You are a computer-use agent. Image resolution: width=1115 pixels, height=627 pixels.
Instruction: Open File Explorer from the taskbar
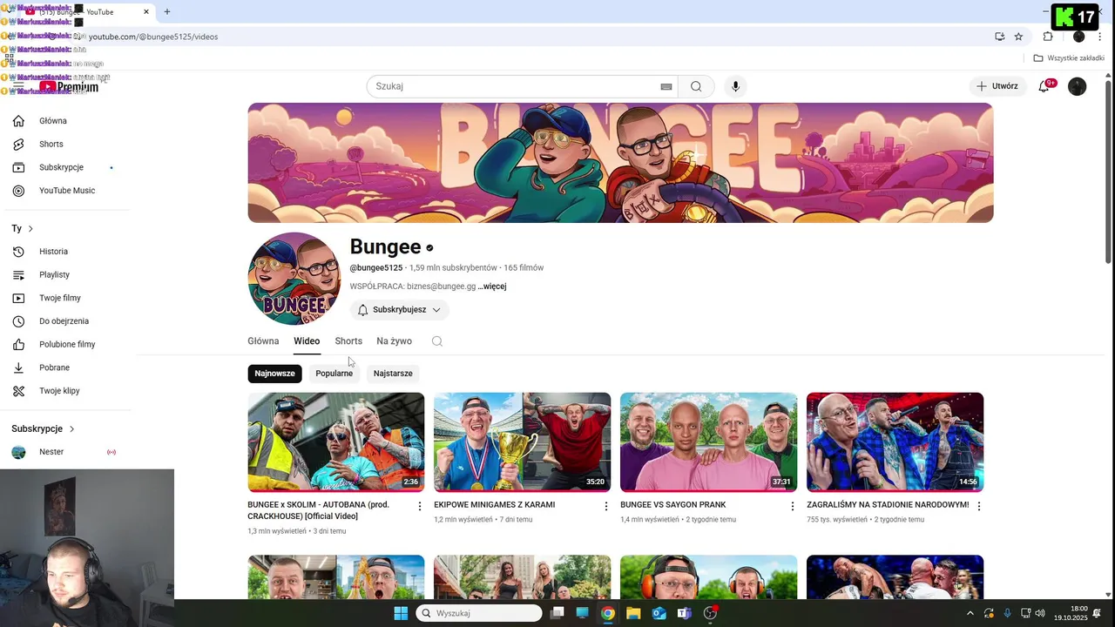(x=633, y=613)
